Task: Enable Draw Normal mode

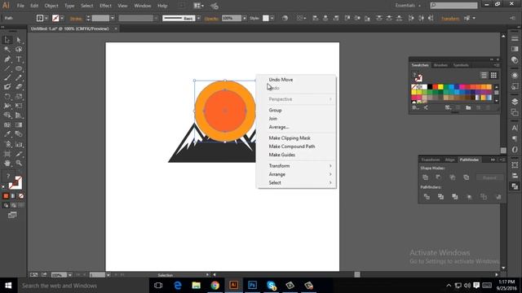Action: point(6,205)
